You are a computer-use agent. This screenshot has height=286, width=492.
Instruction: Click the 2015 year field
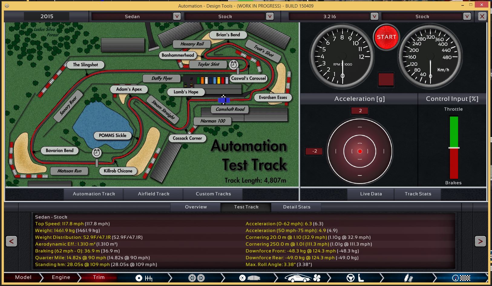[x=47, y=16]
